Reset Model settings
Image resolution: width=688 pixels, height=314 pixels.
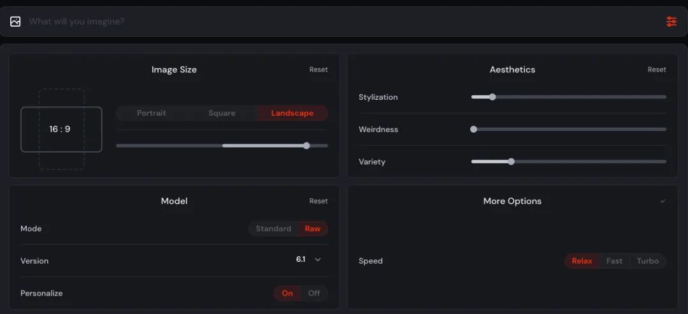tap(319, 201)
